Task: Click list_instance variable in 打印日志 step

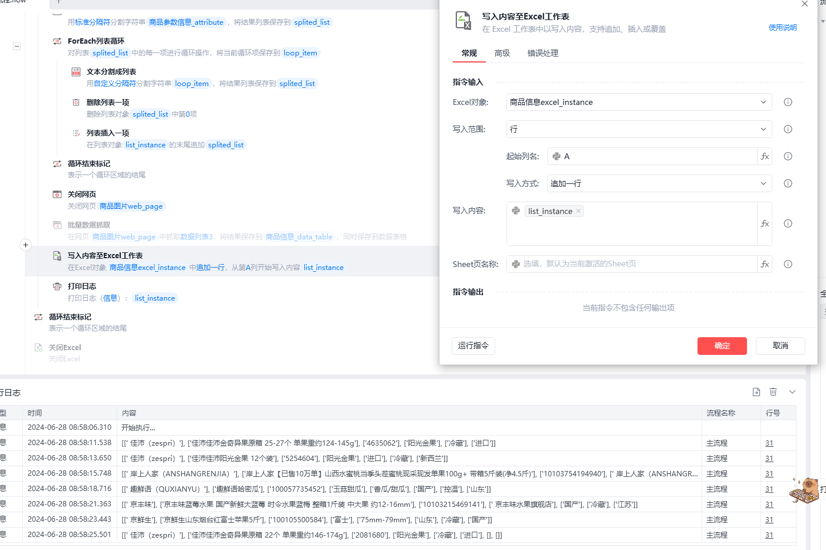Action: (x=155, y=298)
